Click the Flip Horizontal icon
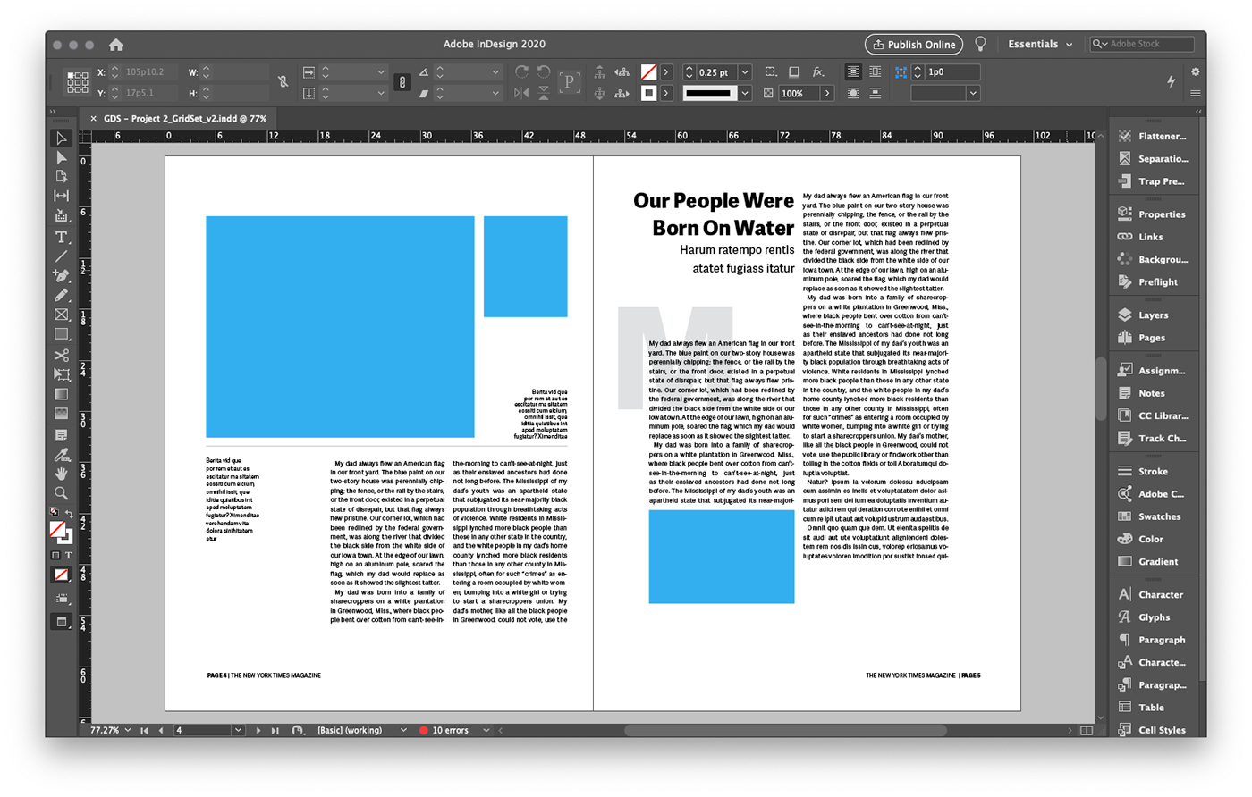 pyautogui.click(x=521, y=93)
